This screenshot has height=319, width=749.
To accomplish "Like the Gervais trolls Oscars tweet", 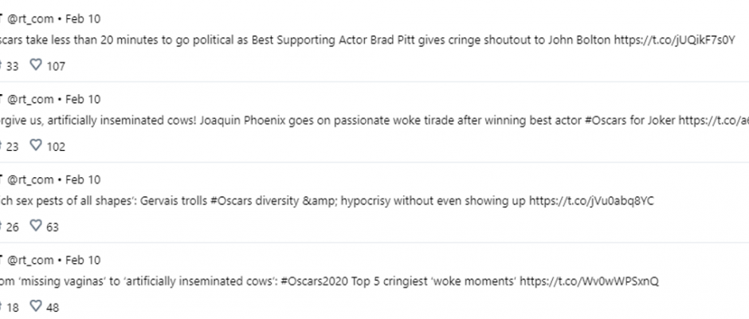I will pyautogui.click(x=36, y=225).
